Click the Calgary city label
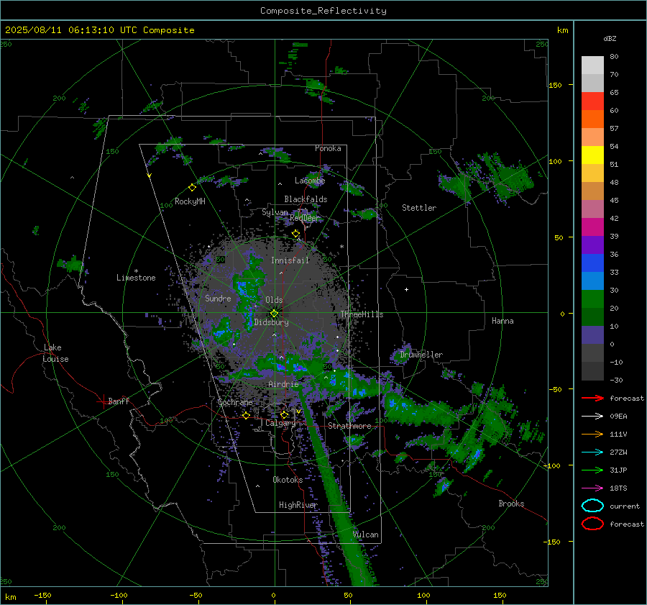This screenshot has width=647, height=605. 280,423
